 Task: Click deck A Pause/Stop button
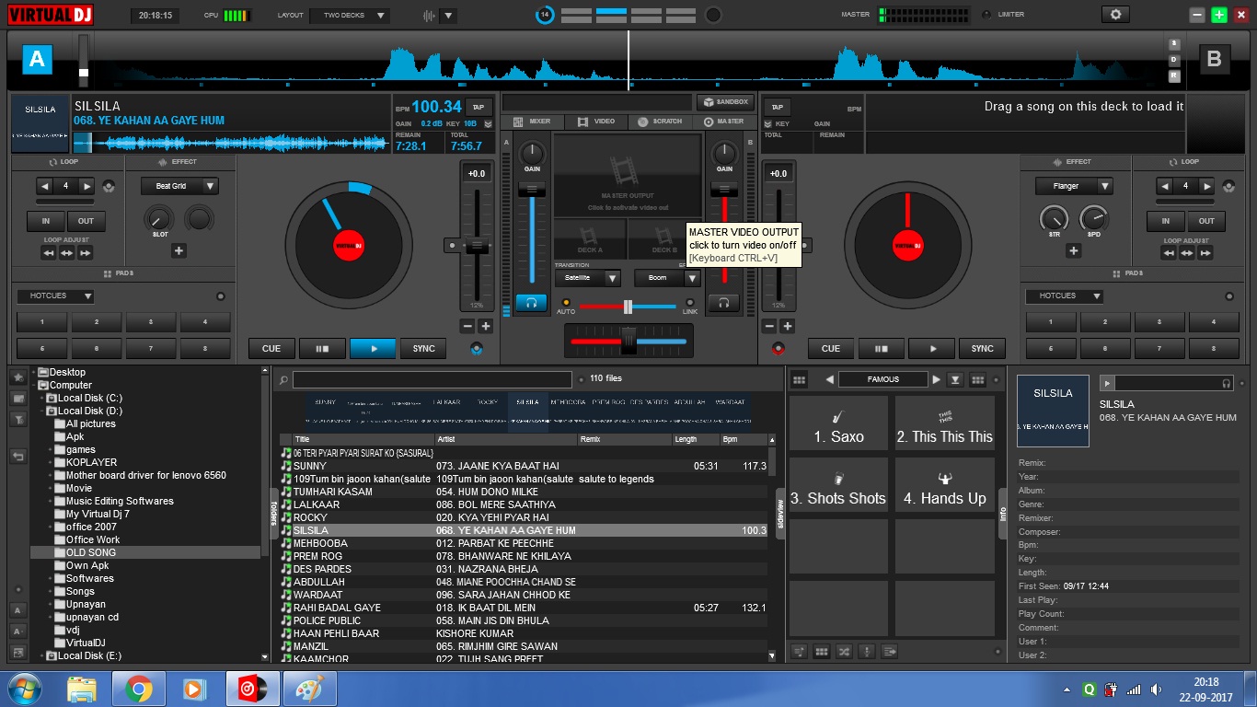pos(322,349)
